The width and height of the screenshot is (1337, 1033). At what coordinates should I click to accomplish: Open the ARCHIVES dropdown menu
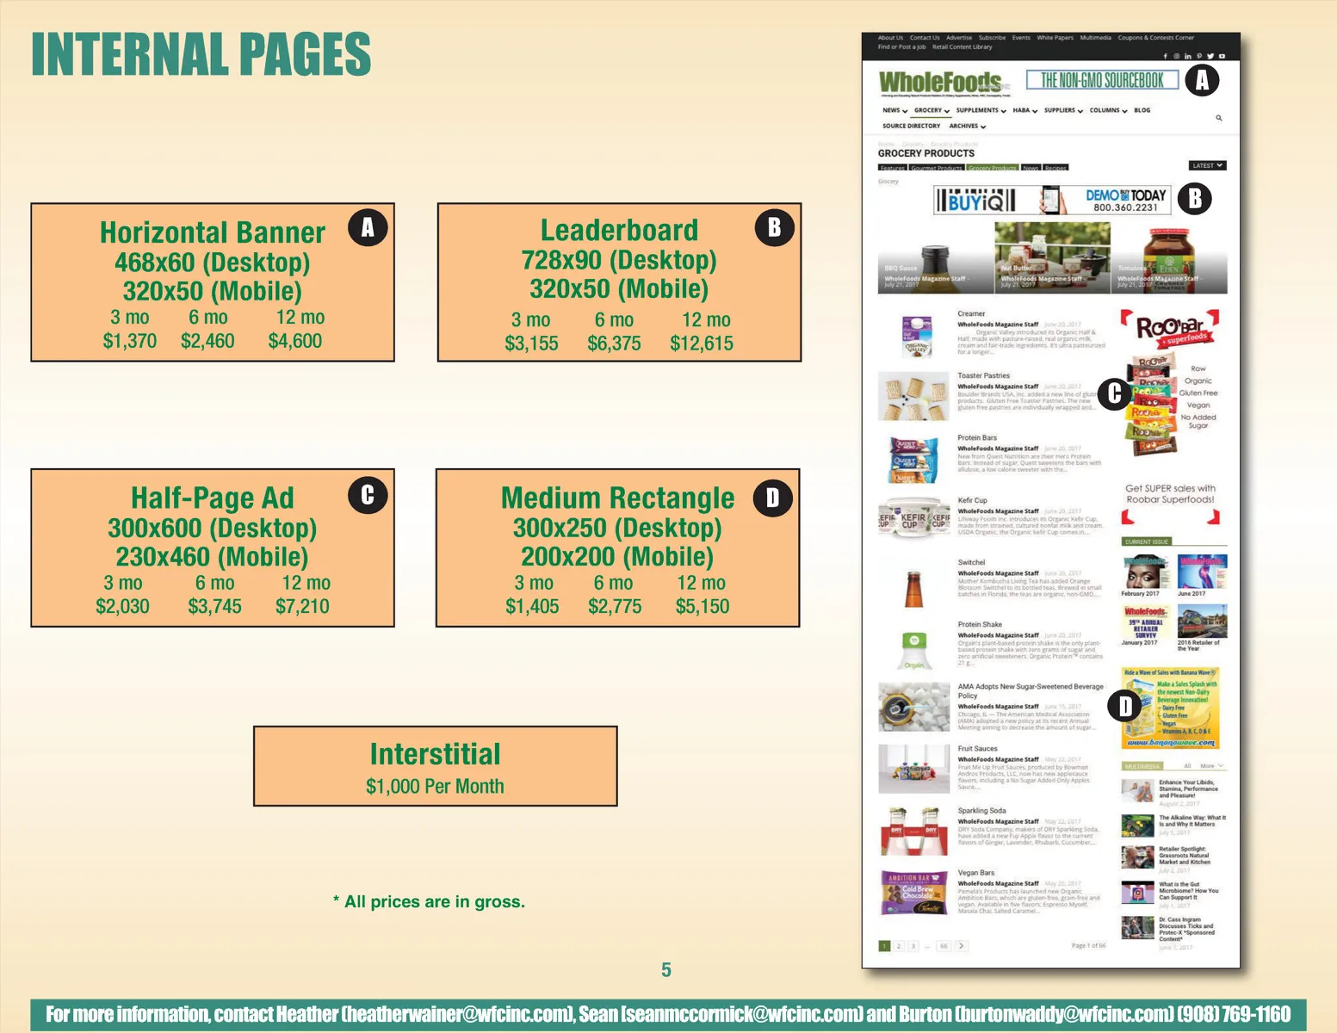click(x=967, y=127)
